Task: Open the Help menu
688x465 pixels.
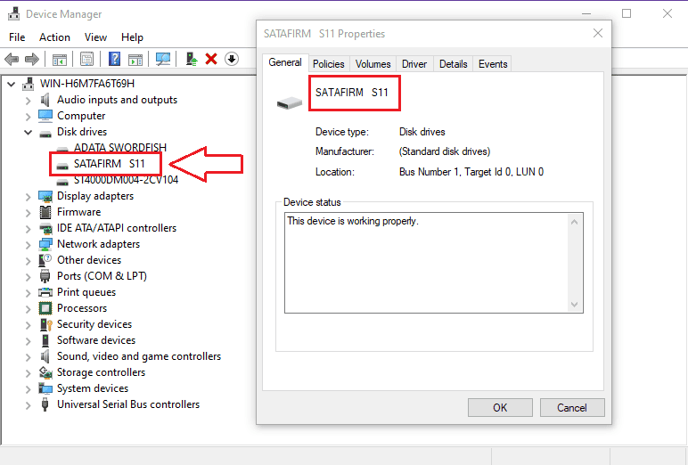Action: (x=132, y=37)
